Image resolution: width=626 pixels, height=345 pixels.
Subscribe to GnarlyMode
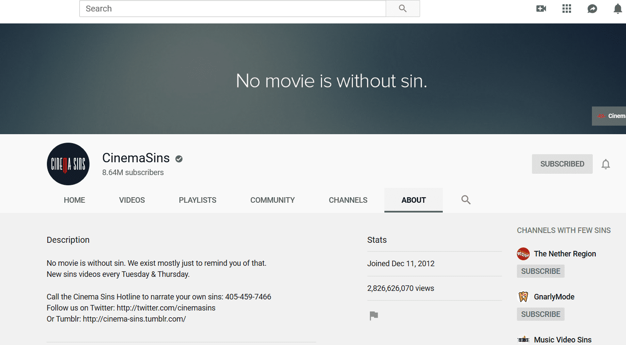point(541,314)
